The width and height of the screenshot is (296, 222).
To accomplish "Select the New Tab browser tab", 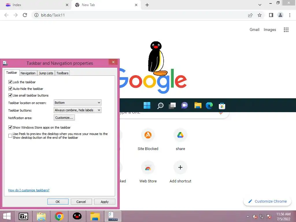I will [106, 5].
